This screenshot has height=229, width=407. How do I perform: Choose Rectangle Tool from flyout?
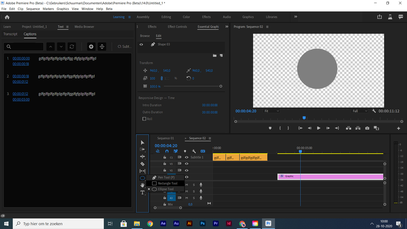coord(165,183)
